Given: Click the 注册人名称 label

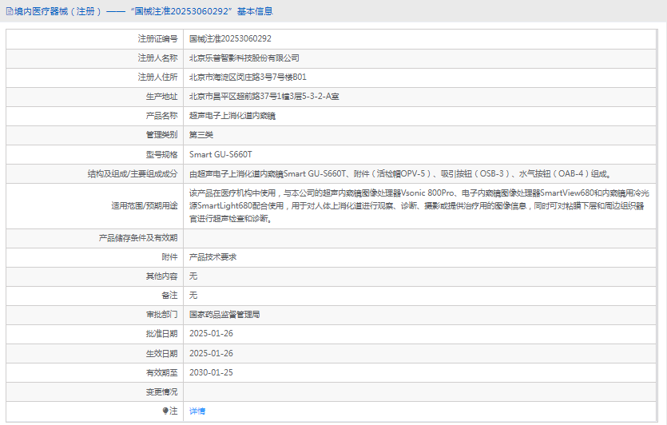Looking at the screenshot, I should (157, 58).
